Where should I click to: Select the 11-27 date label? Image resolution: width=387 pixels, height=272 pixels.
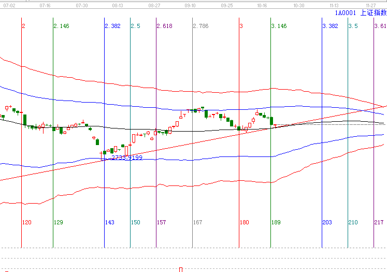[x=371, y=5]
